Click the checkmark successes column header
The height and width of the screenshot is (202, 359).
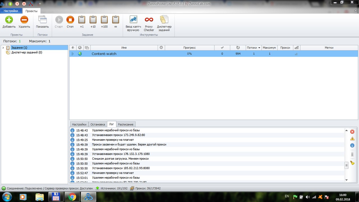click(x=222, y=48)
